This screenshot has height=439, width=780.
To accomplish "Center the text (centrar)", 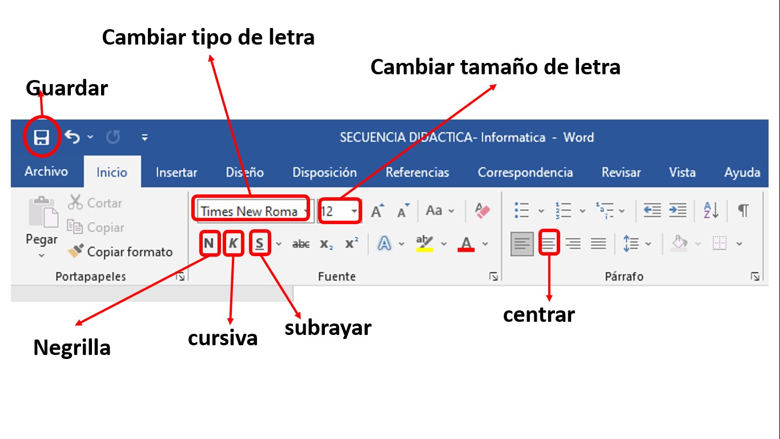I will [548, 244].
